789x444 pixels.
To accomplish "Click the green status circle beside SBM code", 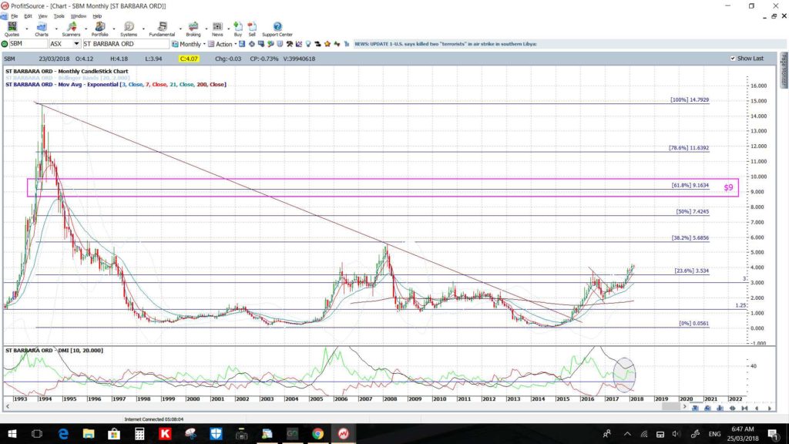I will point(5,44).
